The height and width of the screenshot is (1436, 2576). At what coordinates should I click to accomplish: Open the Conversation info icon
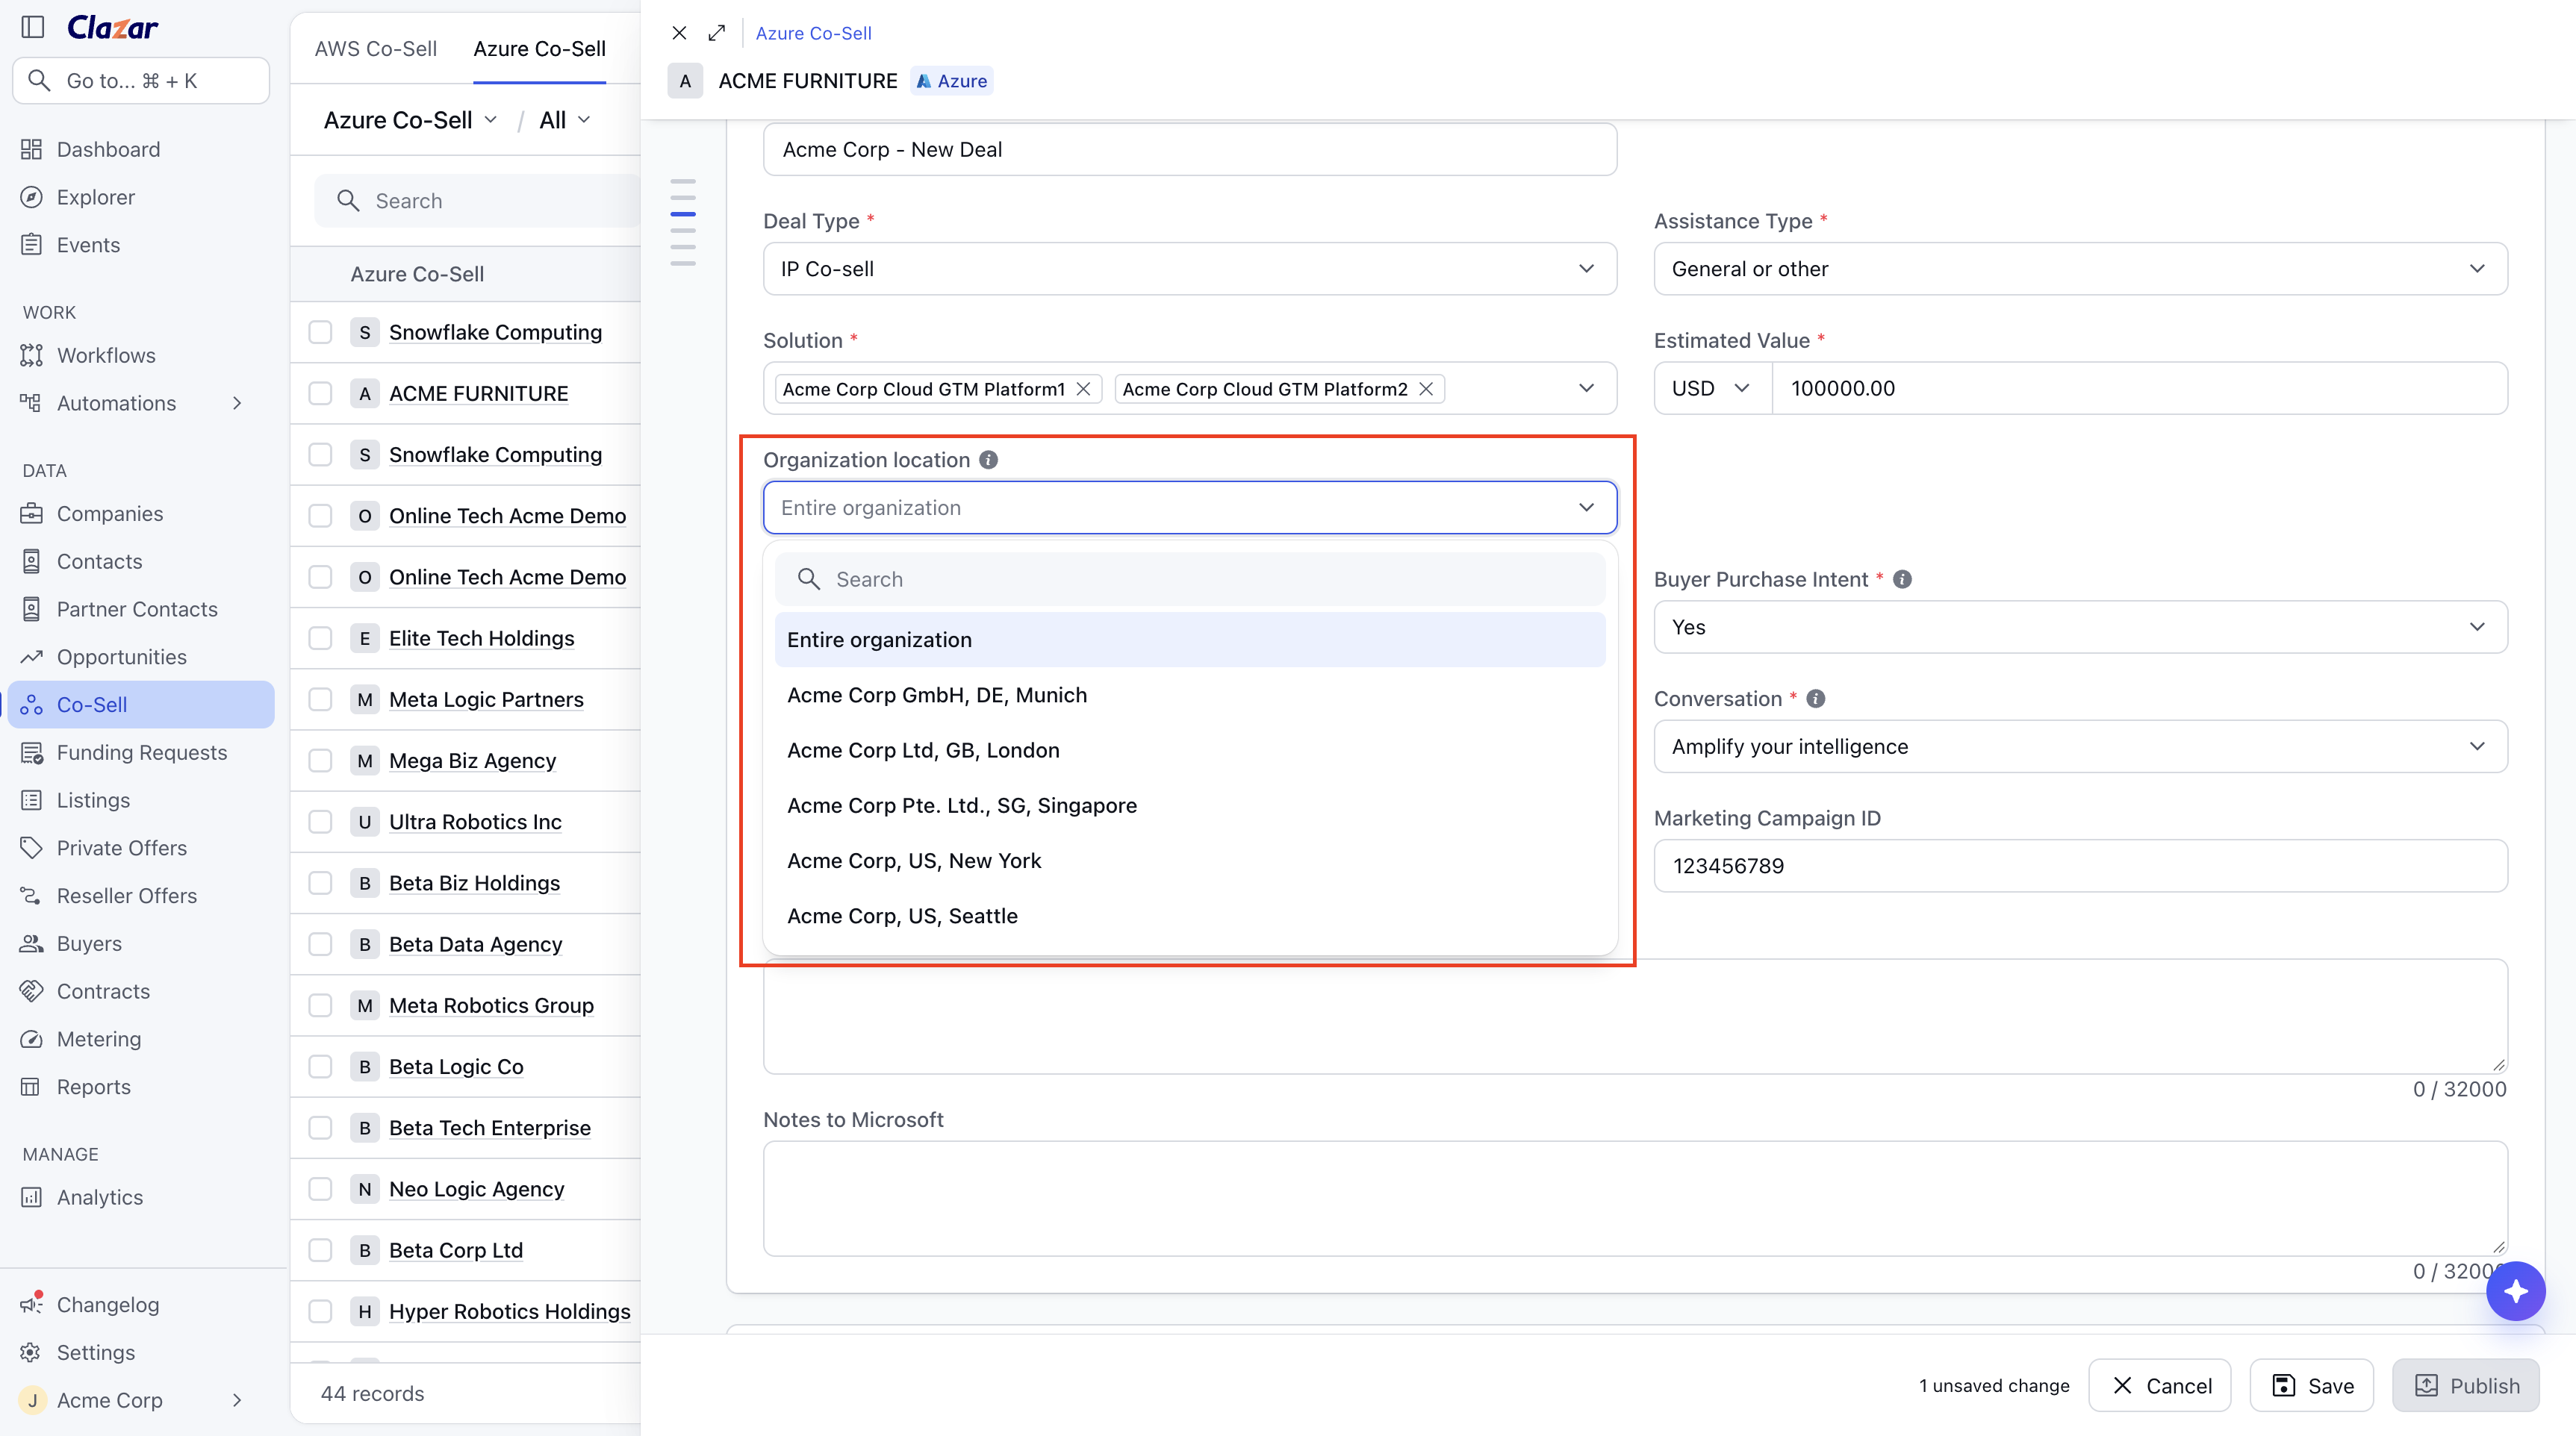(1816, 699)
